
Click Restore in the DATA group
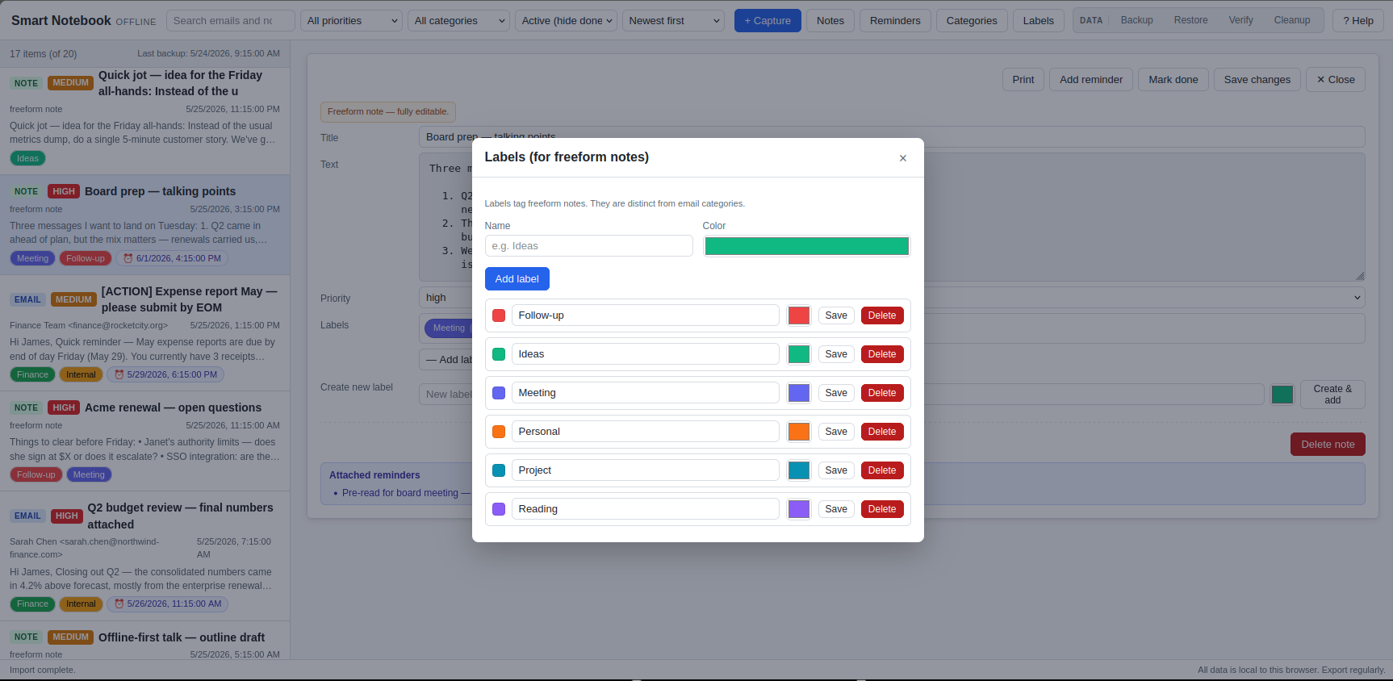coord(1190,20)
